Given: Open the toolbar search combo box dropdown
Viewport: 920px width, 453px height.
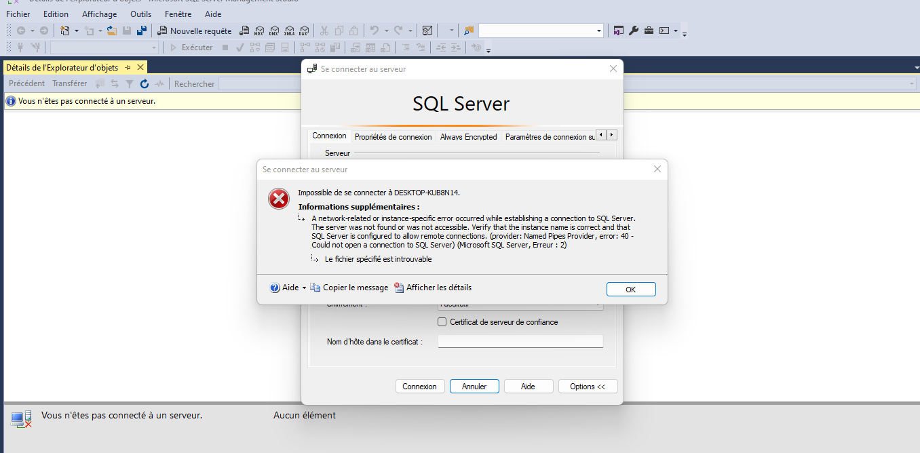Looking at the screenshot, I should [x=599, y=31].
